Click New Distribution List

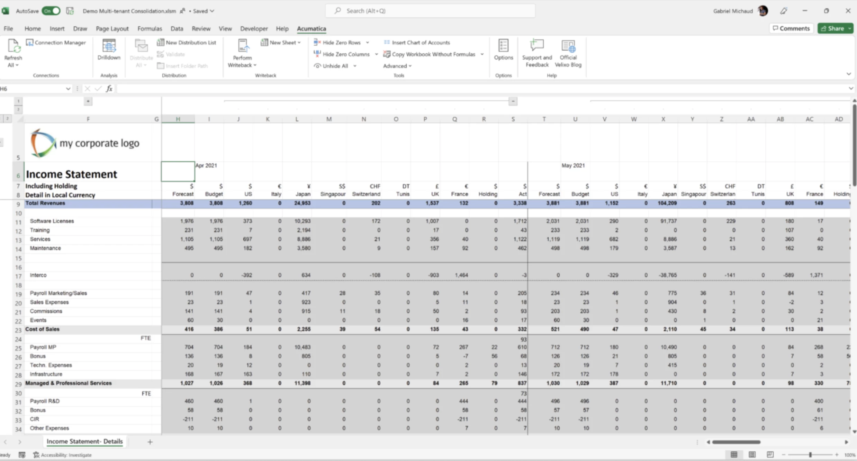point(187,43)
